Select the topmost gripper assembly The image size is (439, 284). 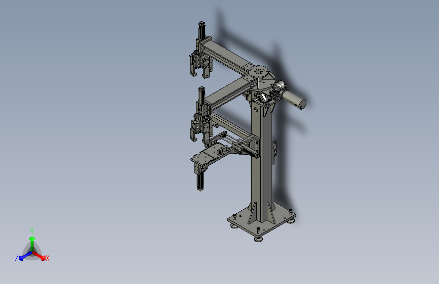[201, 64]
